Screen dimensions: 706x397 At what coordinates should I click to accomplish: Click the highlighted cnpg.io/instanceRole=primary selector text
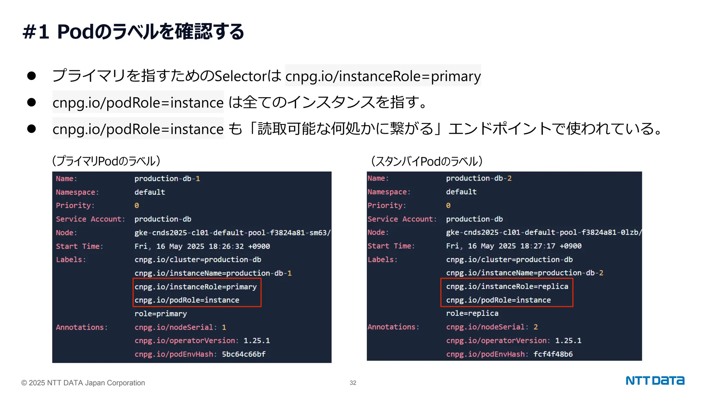[383, 76]
